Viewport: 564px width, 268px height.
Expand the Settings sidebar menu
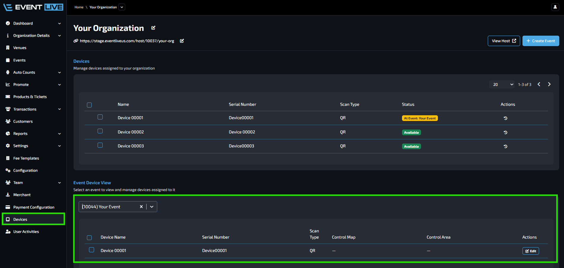59,146
